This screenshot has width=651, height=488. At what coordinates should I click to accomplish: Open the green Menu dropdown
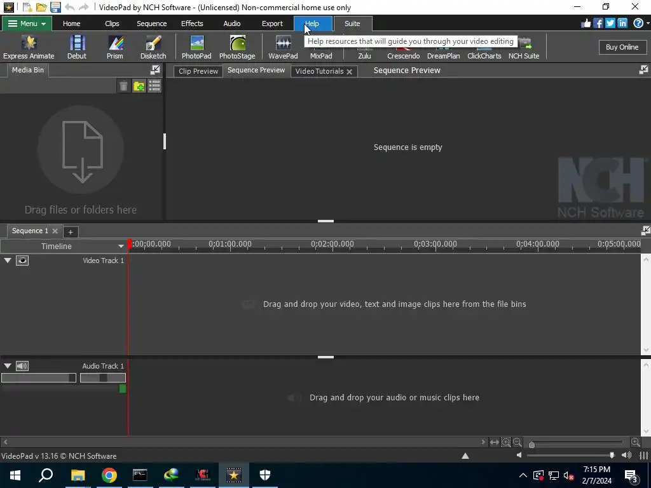click(x=27, y=24)
